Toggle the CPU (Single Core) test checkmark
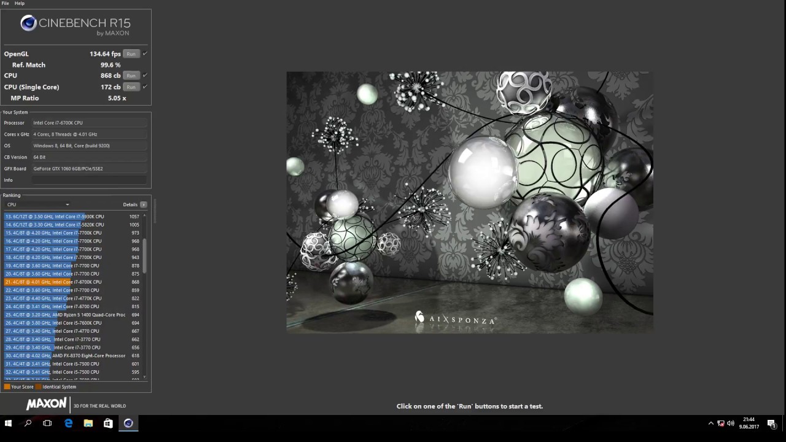The width and height of the screenshot is (786, 442). 145,87
